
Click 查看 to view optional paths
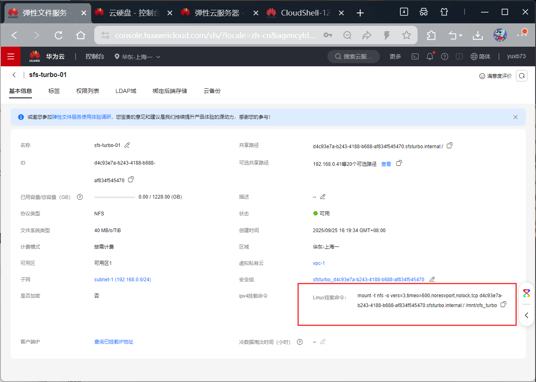tap(386, 164)
